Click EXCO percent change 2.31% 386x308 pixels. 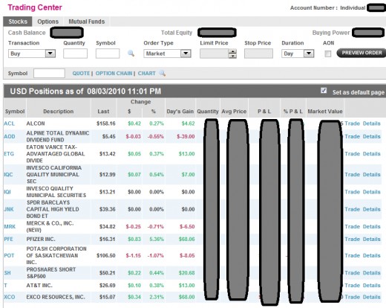click(157, 297)
